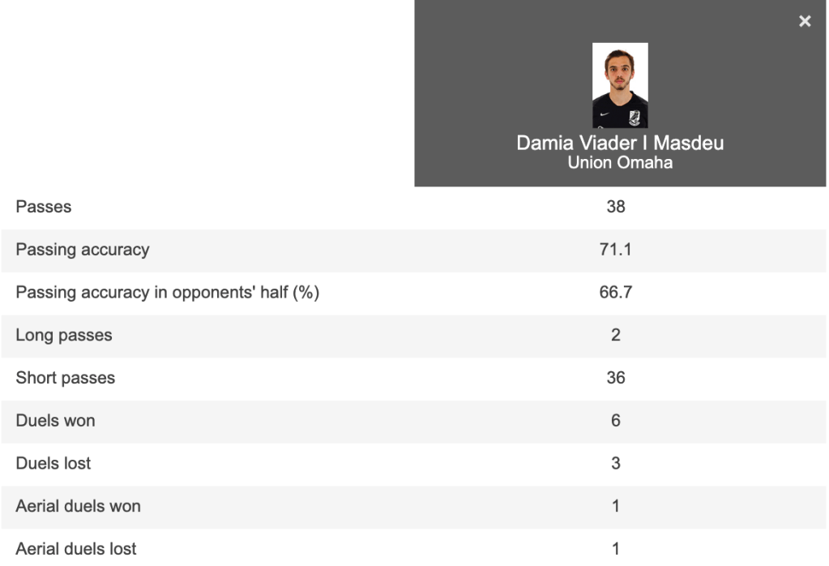
Task: Click the Aerial duels won label
Action: pyautogui.click(x=78, y=506)
